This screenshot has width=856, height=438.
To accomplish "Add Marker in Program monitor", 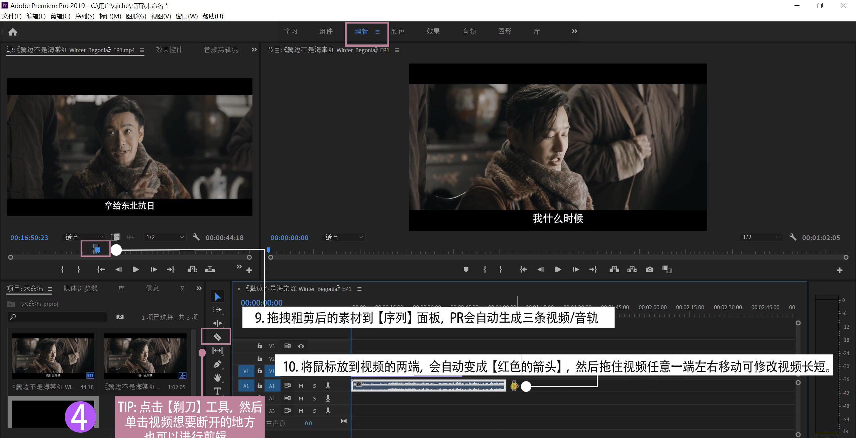I will coord(466,269).
